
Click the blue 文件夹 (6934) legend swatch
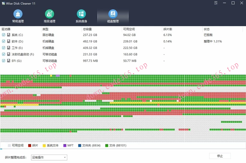pos(79,146)
